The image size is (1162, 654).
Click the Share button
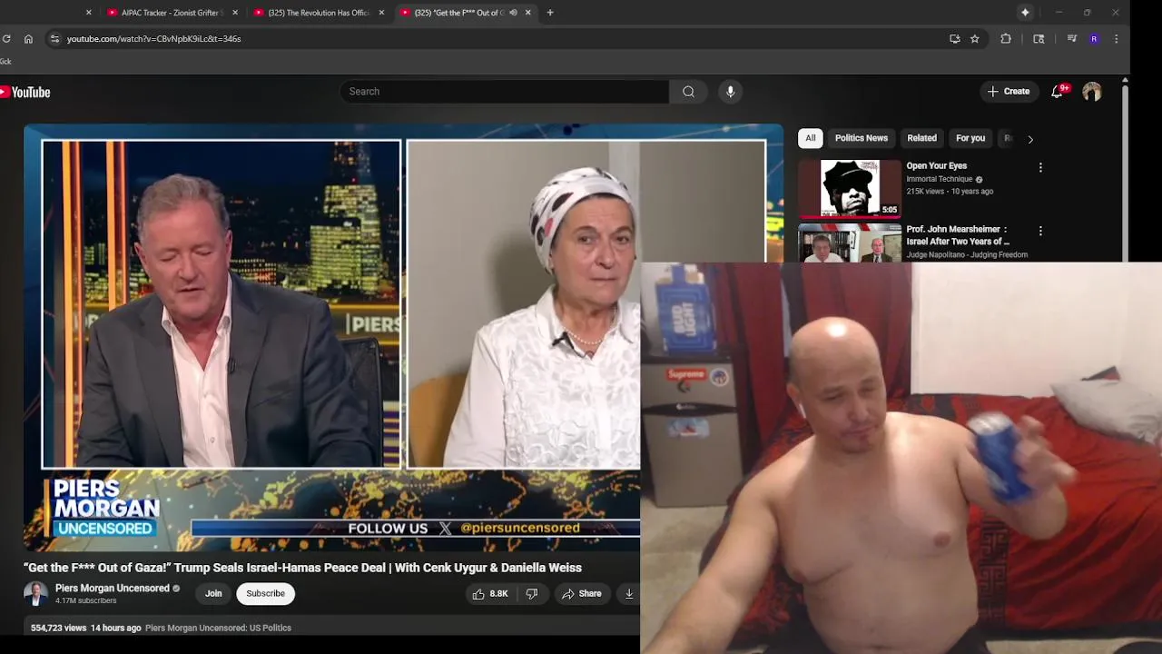(x=581, y=593)
